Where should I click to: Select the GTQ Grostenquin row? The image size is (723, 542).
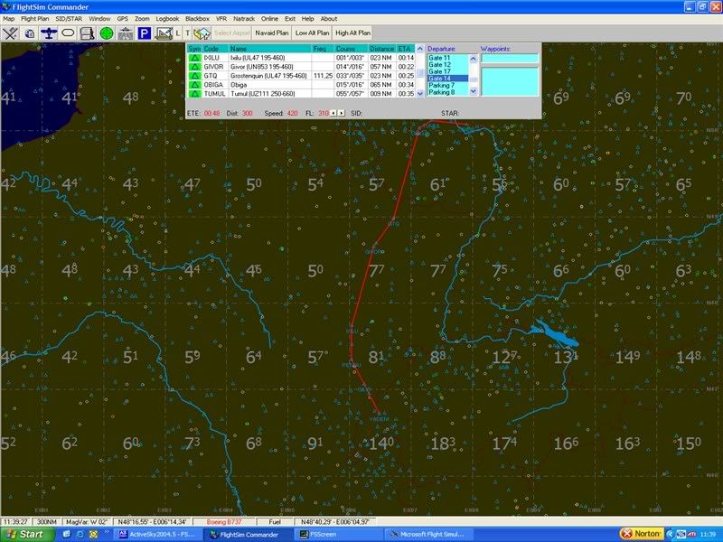point(301,76)
